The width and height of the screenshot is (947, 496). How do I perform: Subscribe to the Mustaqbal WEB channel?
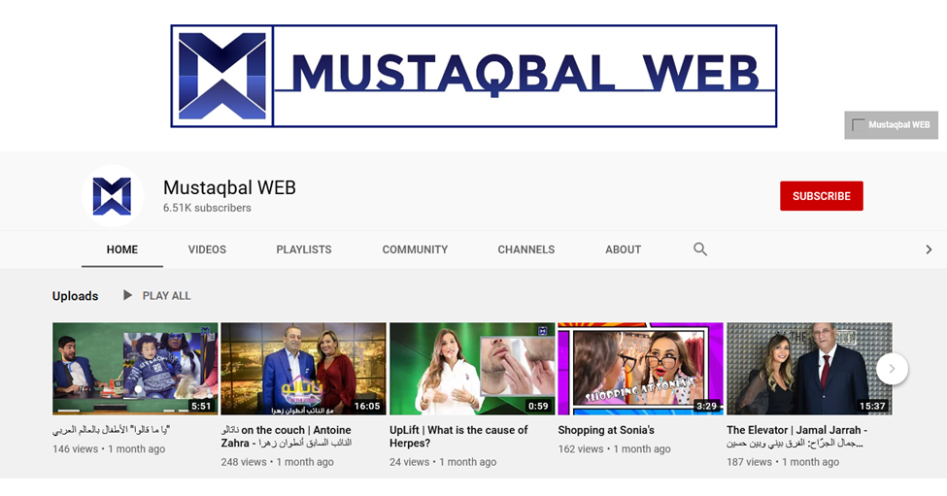[822, 196]
